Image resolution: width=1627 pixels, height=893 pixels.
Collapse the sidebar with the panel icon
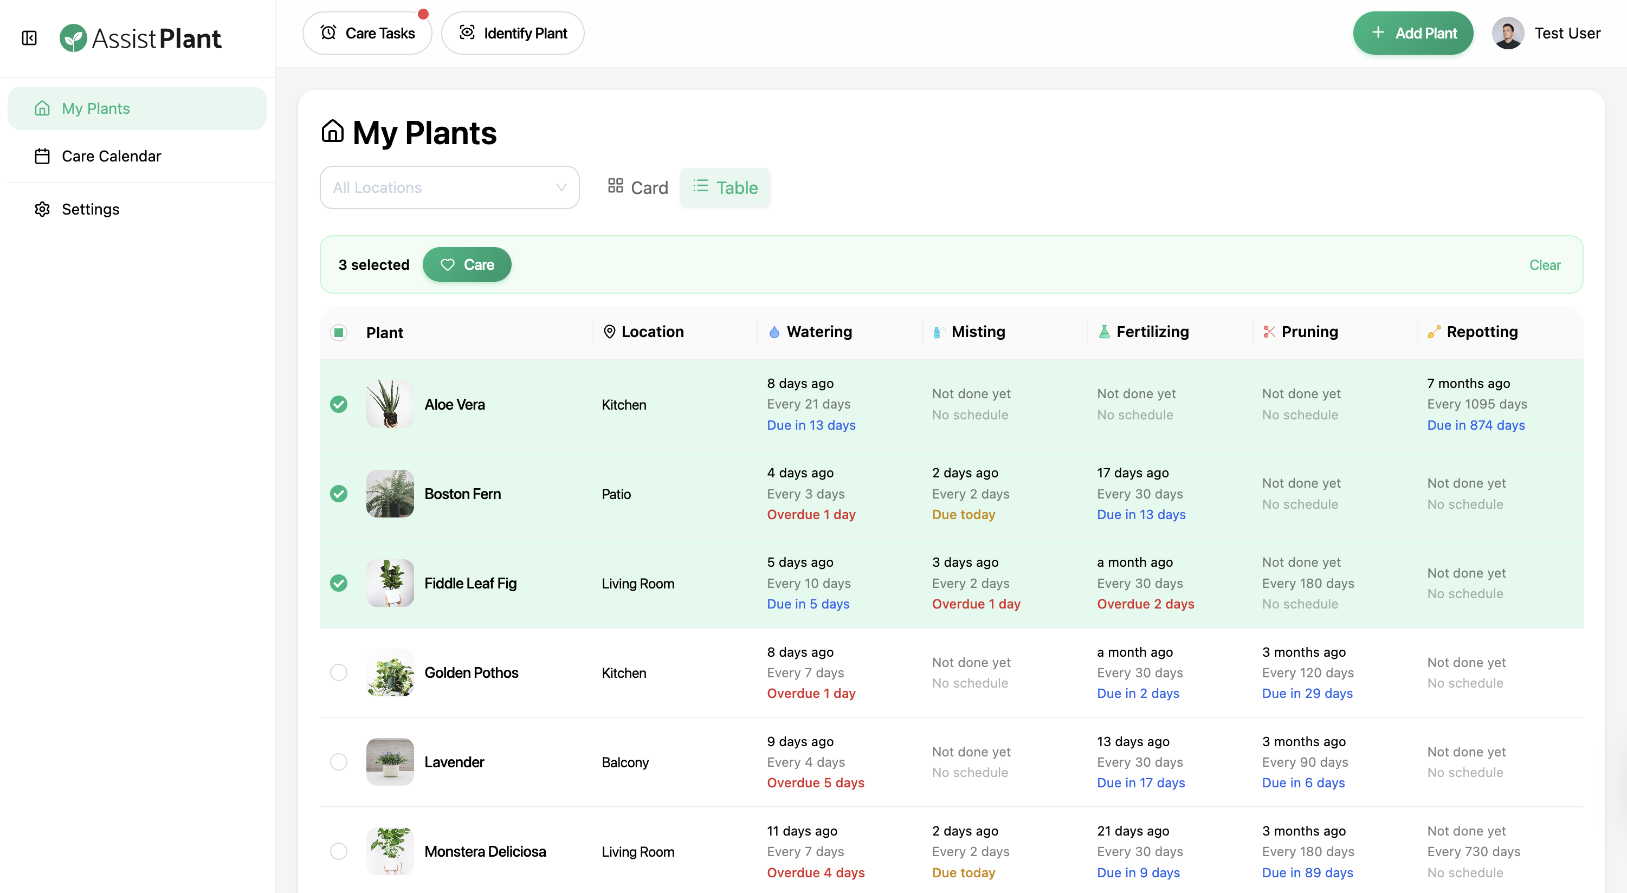click(x=29, y=38)
